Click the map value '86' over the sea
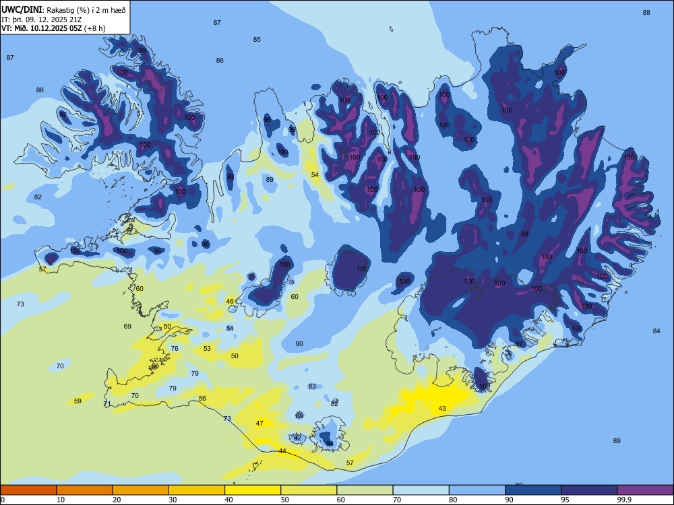 tap(220, 61)
